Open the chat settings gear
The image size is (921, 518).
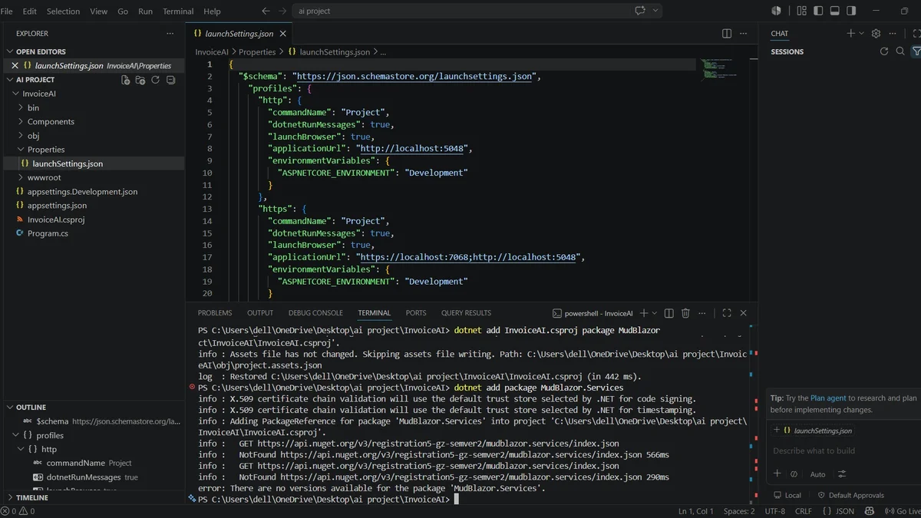[x=876, y=34]
